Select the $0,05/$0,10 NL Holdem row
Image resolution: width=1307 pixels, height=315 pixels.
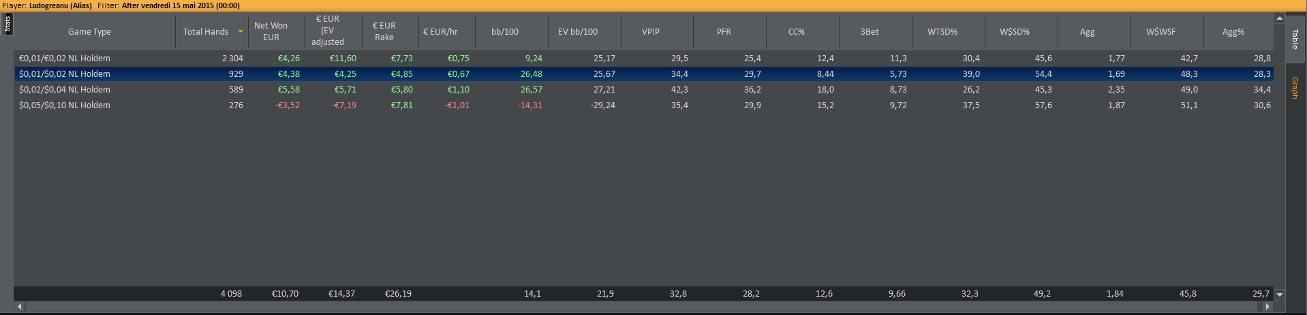[65, 105]
